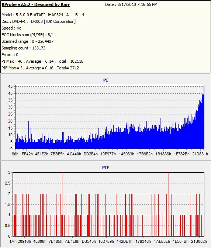Click the scan date and time text
This screenshot has width=211, height=248.
tap(131, 4)
